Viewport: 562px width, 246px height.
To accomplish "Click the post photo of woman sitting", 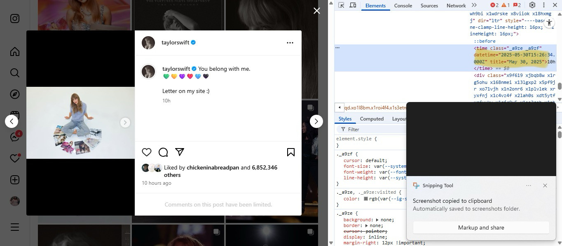I will (81, 123).
